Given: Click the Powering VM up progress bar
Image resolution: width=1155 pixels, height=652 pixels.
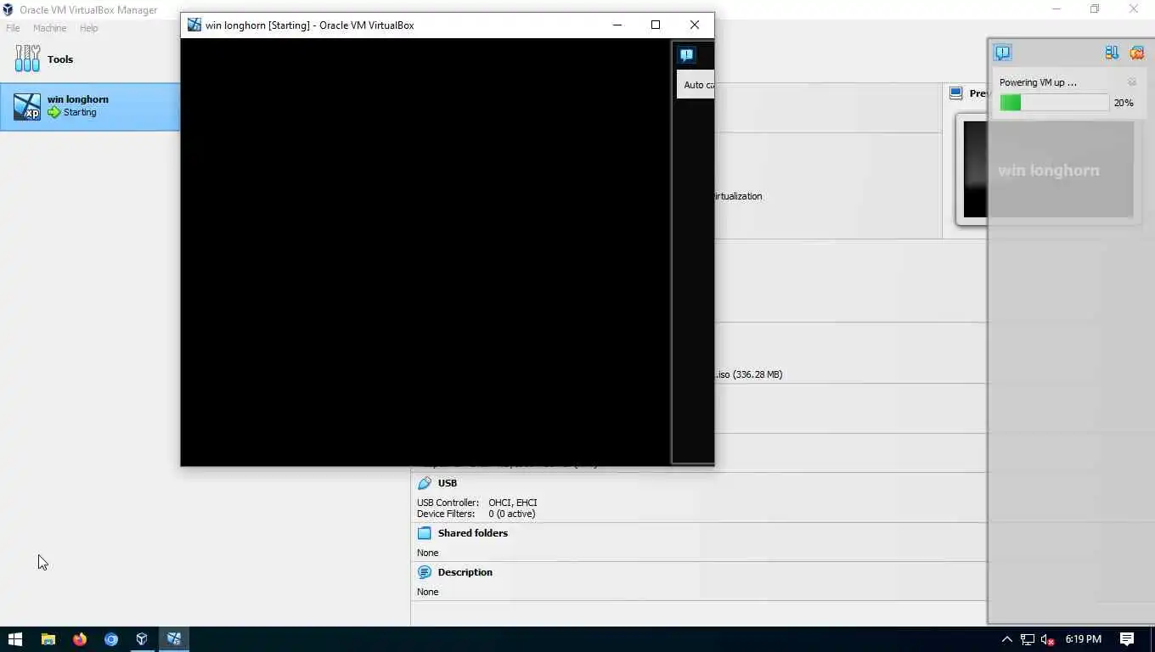Looking at the screenshot, I should point(1054,103).
